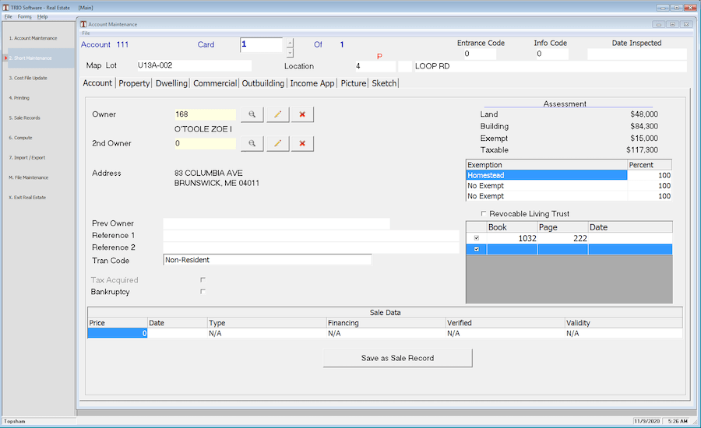The width and height of the screenshot is (701, 428).
Task: Toggle the Bankruptcy checkbox
Action: [x=203, y=292]
